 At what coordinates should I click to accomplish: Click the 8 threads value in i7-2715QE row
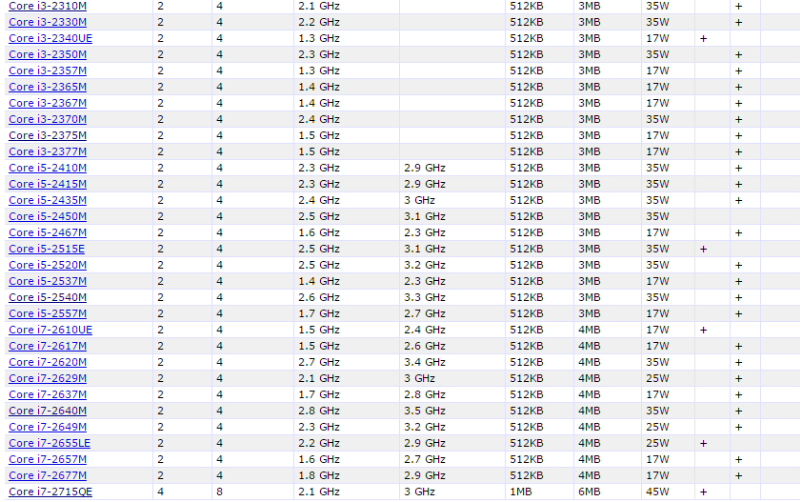[219, 492]
